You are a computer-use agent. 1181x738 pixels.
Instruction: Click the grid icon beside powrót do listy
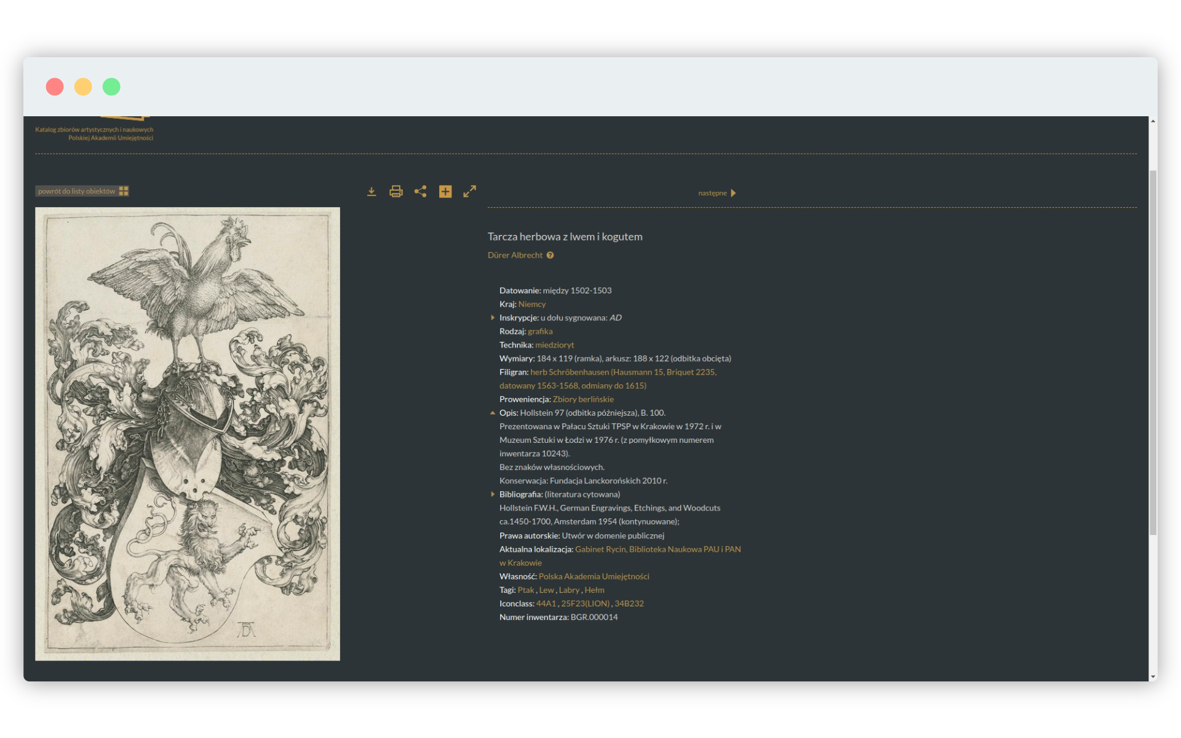click(x=124, y=191)
